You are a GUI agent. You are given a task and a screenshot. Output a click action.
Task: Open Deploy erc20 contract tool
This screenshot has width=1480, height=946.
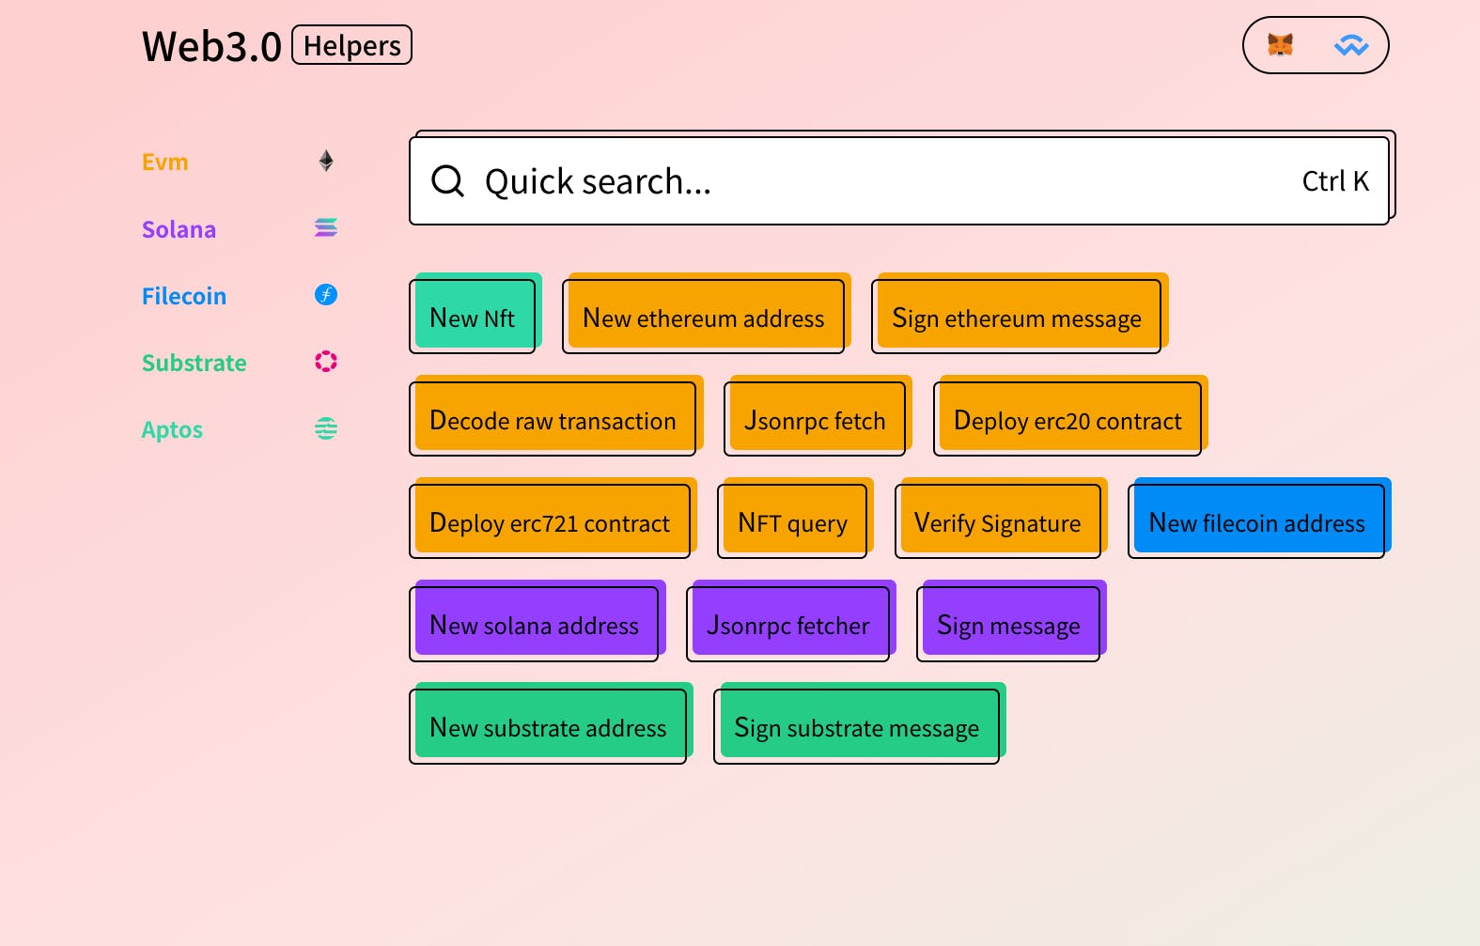[1067, 420]
